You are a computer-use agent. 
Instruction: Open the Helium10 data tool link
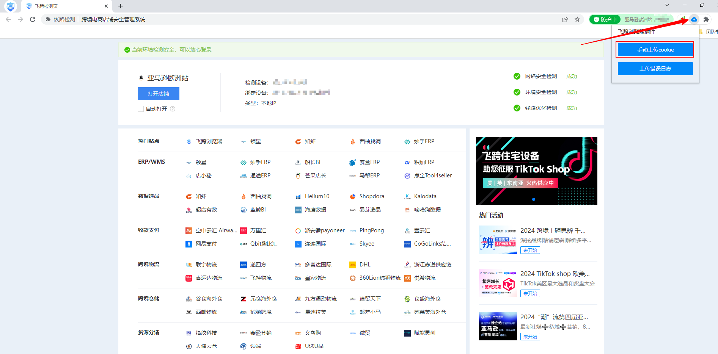click(317, 196)
